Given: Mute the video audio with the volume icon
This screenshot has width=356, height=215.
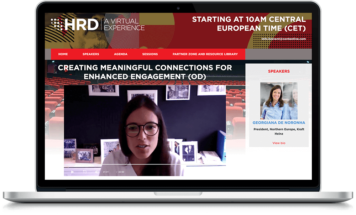Looking at the screenshot, I should pos(97,171).
